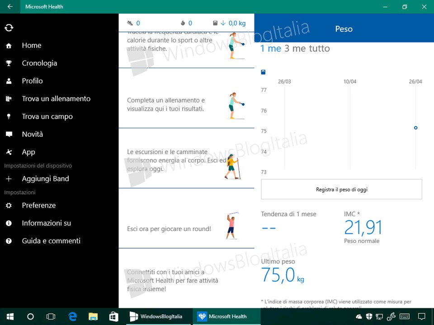The width and height of the screenshot is (434, 325).
Task: Click the Microsoft Health taskbar button
Action: (x=226, y=316)
